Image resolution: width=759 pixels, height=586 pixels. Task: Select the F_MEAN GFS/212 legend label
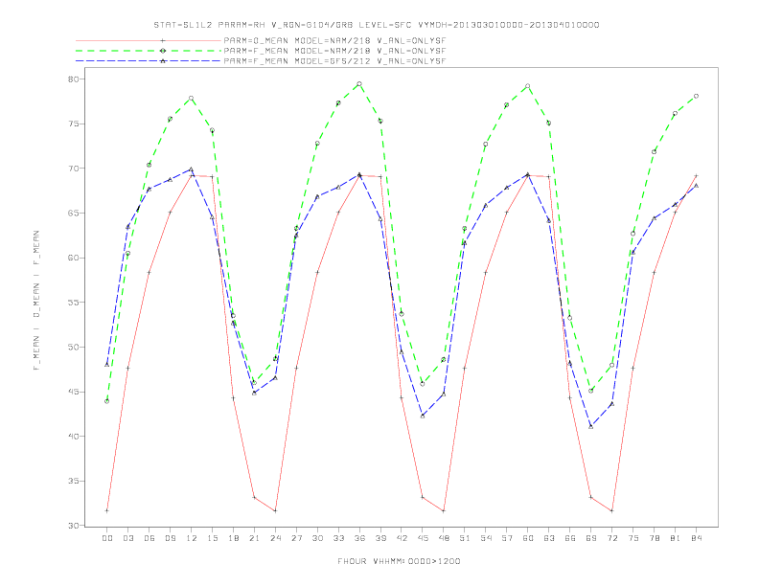click(x=334, y=61)
